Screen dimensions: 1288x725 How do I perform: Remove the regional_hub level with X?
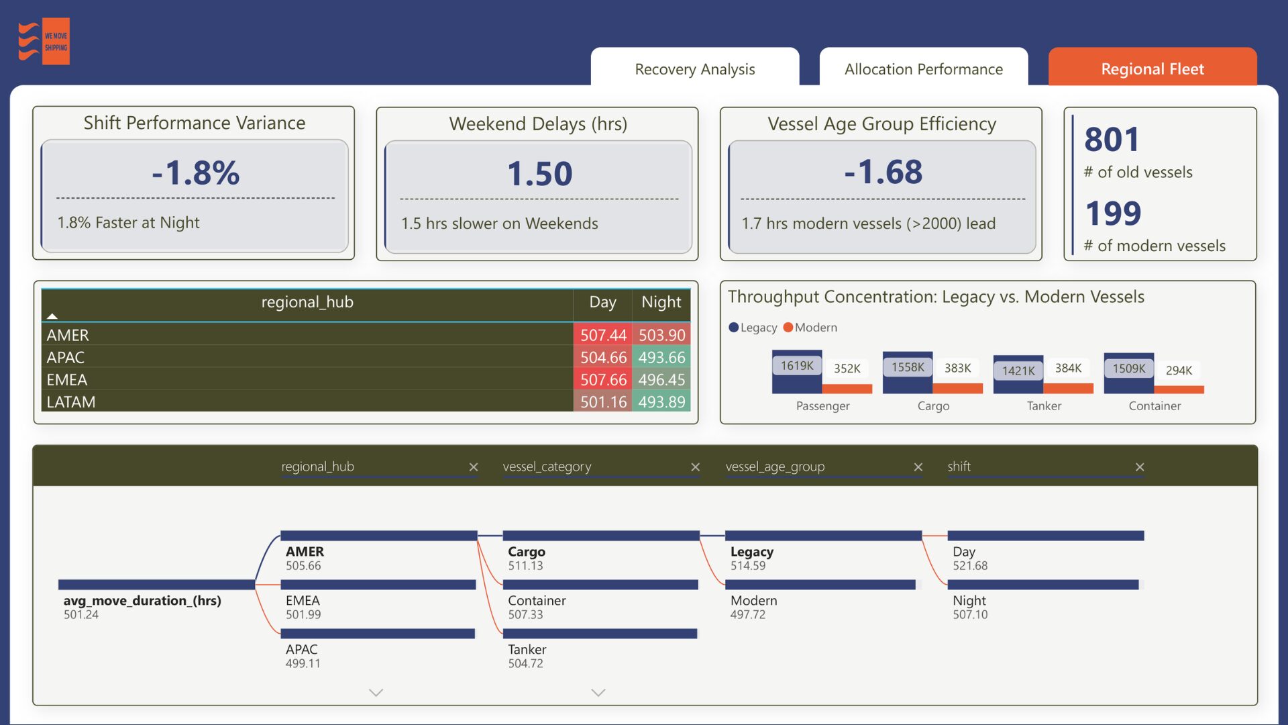(474, 467)
